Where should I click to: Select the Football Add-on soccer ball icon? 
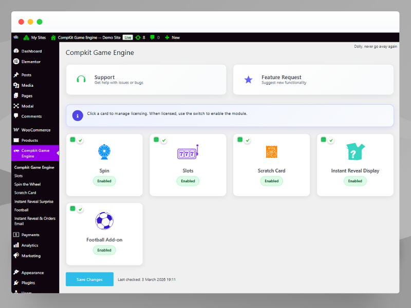coord(104,220)
